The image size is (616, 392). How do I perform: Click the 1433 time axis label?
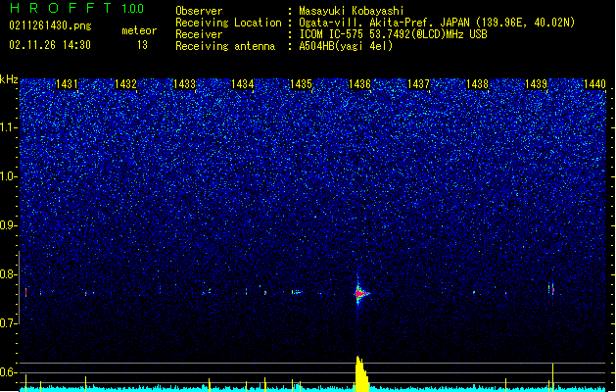coord(184,84)
